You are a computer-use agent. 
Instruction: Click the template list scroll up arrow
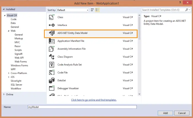(139, 15)
